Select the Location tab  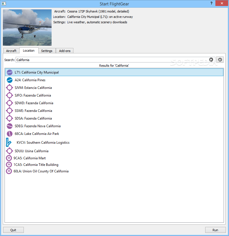tap(29, 51)
